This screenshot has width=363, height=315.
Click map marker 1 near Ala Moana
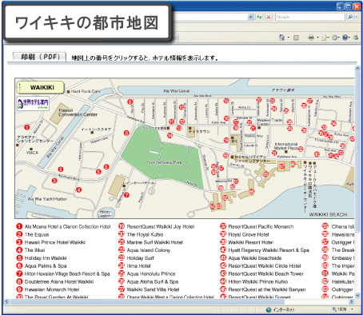[26, 127]
